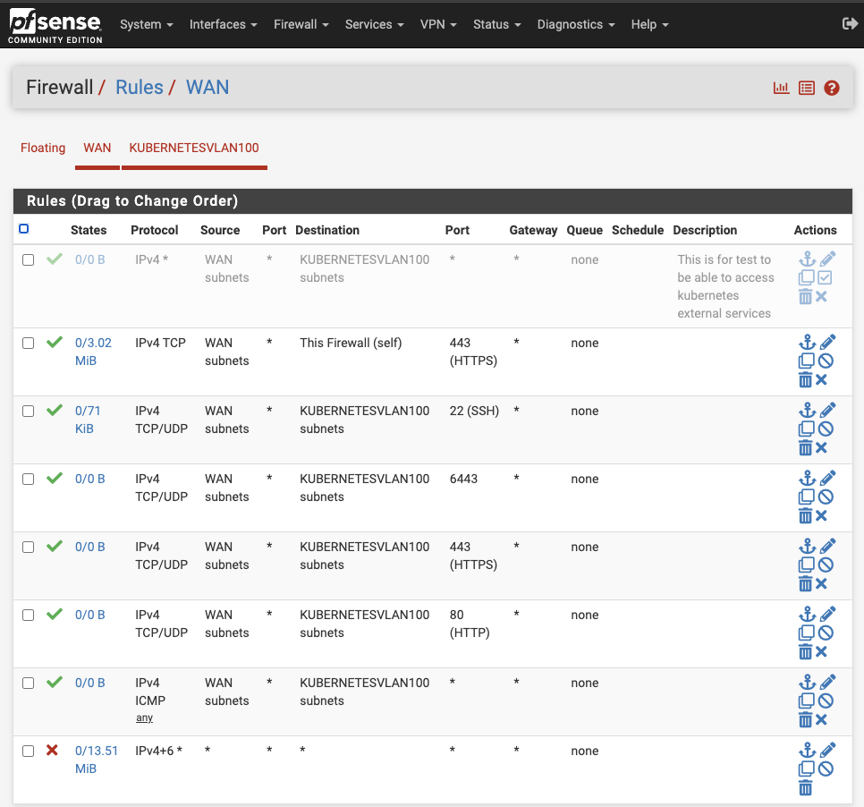Open the Firewall dropdown menu
864x807 pixels.
[x=301, y=24]
